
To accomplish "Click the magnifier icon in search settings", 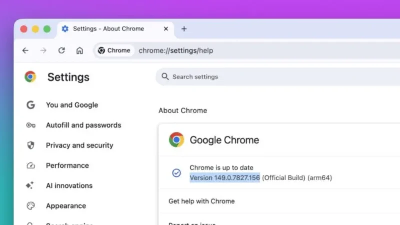I will 165,77.
